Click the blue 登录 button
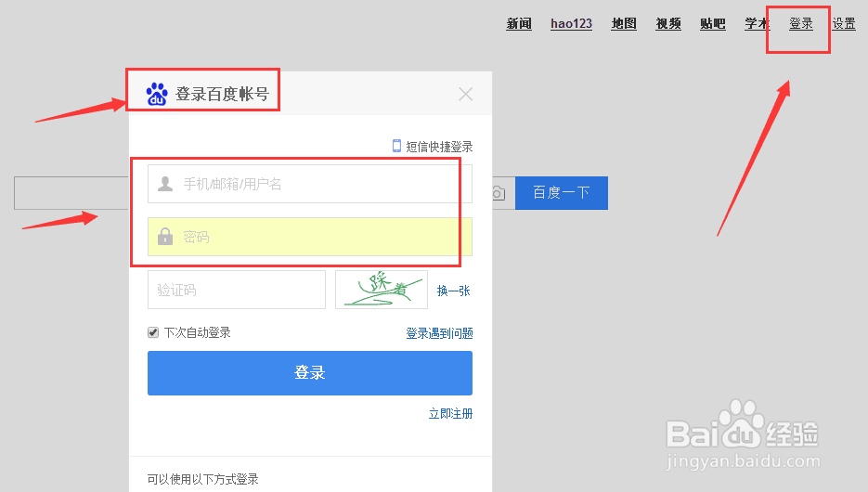Viewport: 868px width, 492px height. (x=310, y=373)
